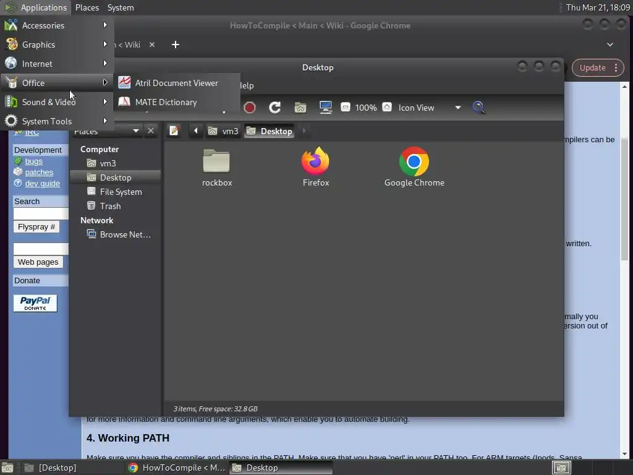The image size is (633, 475).
Task: Click the path bar left arrow
Action: (196, 131)
